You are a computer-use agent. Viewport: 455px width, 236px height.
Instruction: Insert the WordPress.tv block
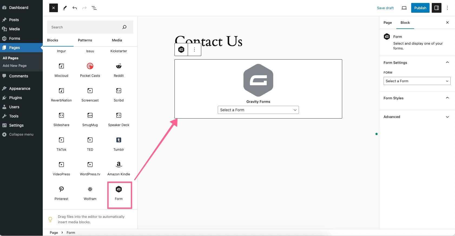(90, 169)
